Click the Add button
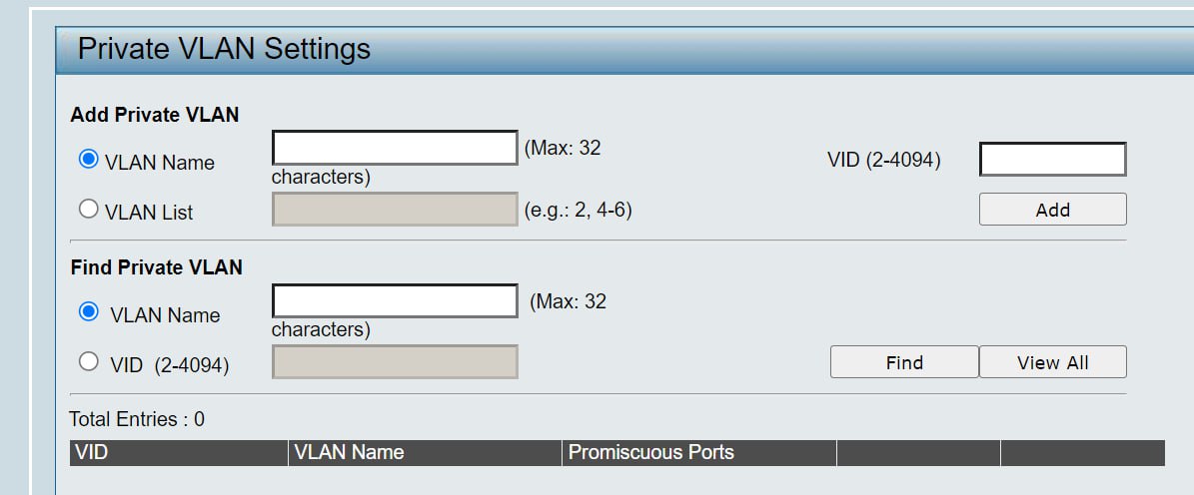This screenshot has width=1194, height=495. 1052,210
